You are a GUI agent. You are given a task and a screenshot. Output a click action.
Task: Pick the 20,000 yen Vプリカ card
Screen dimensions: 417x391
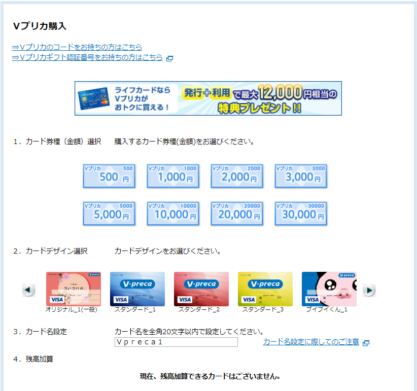(x=237, y=214)
